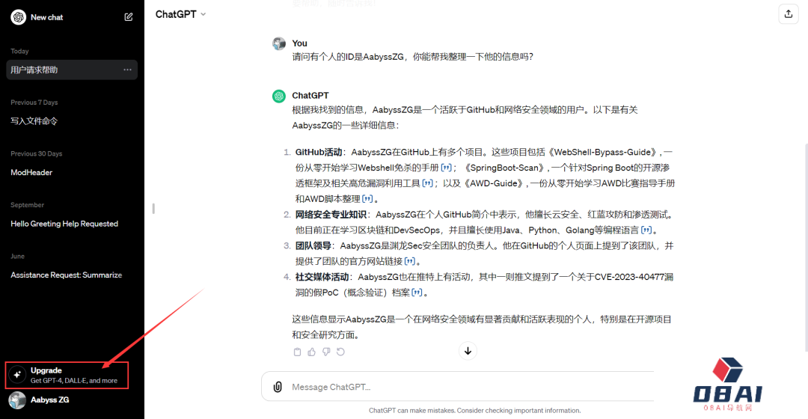Screen dimensions: 808x419
Task: Open Assistance Request: Summarize chat
Action: 66,275
